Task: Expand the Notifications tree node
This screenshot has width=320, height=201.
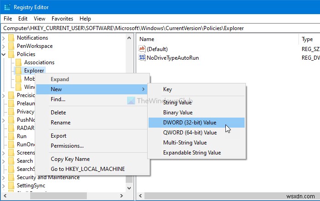Action: 4,38
